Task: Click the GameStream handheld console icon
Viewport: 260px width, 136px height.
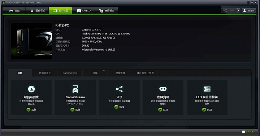Action: [x=75, y=89]
